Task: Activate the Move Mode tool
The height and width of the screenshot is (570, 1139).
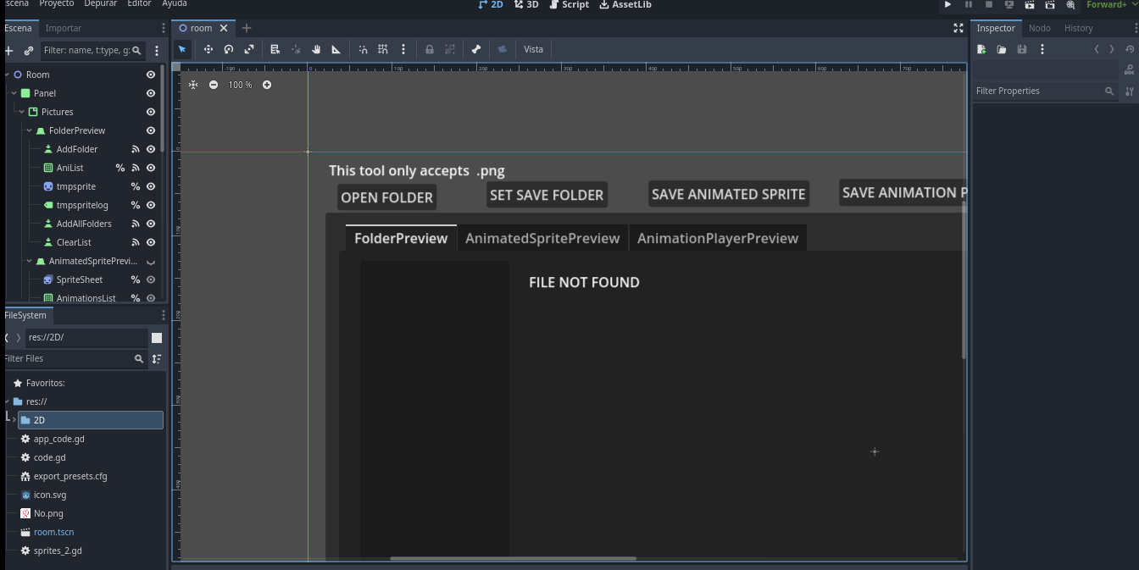Action: pyautogui.click(x=208, y=49)
